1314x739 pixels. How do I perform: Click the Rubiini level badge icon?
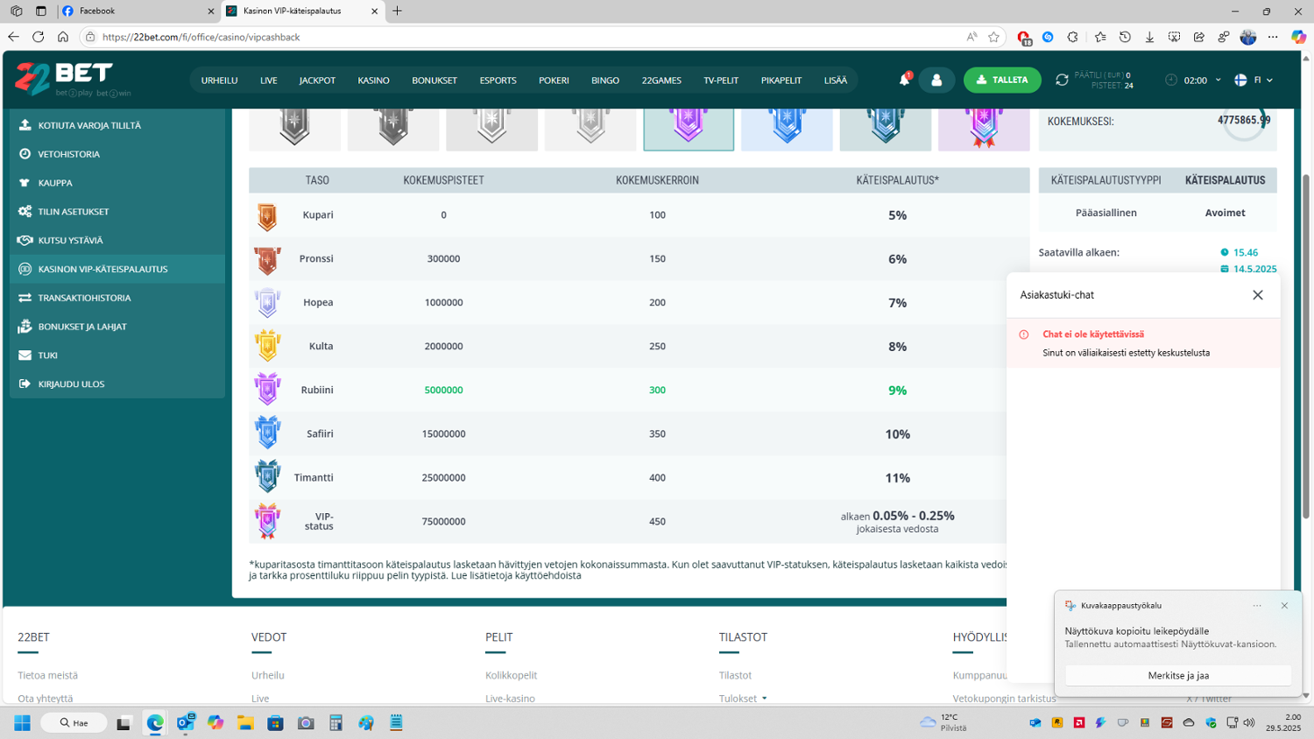(267, 390)
